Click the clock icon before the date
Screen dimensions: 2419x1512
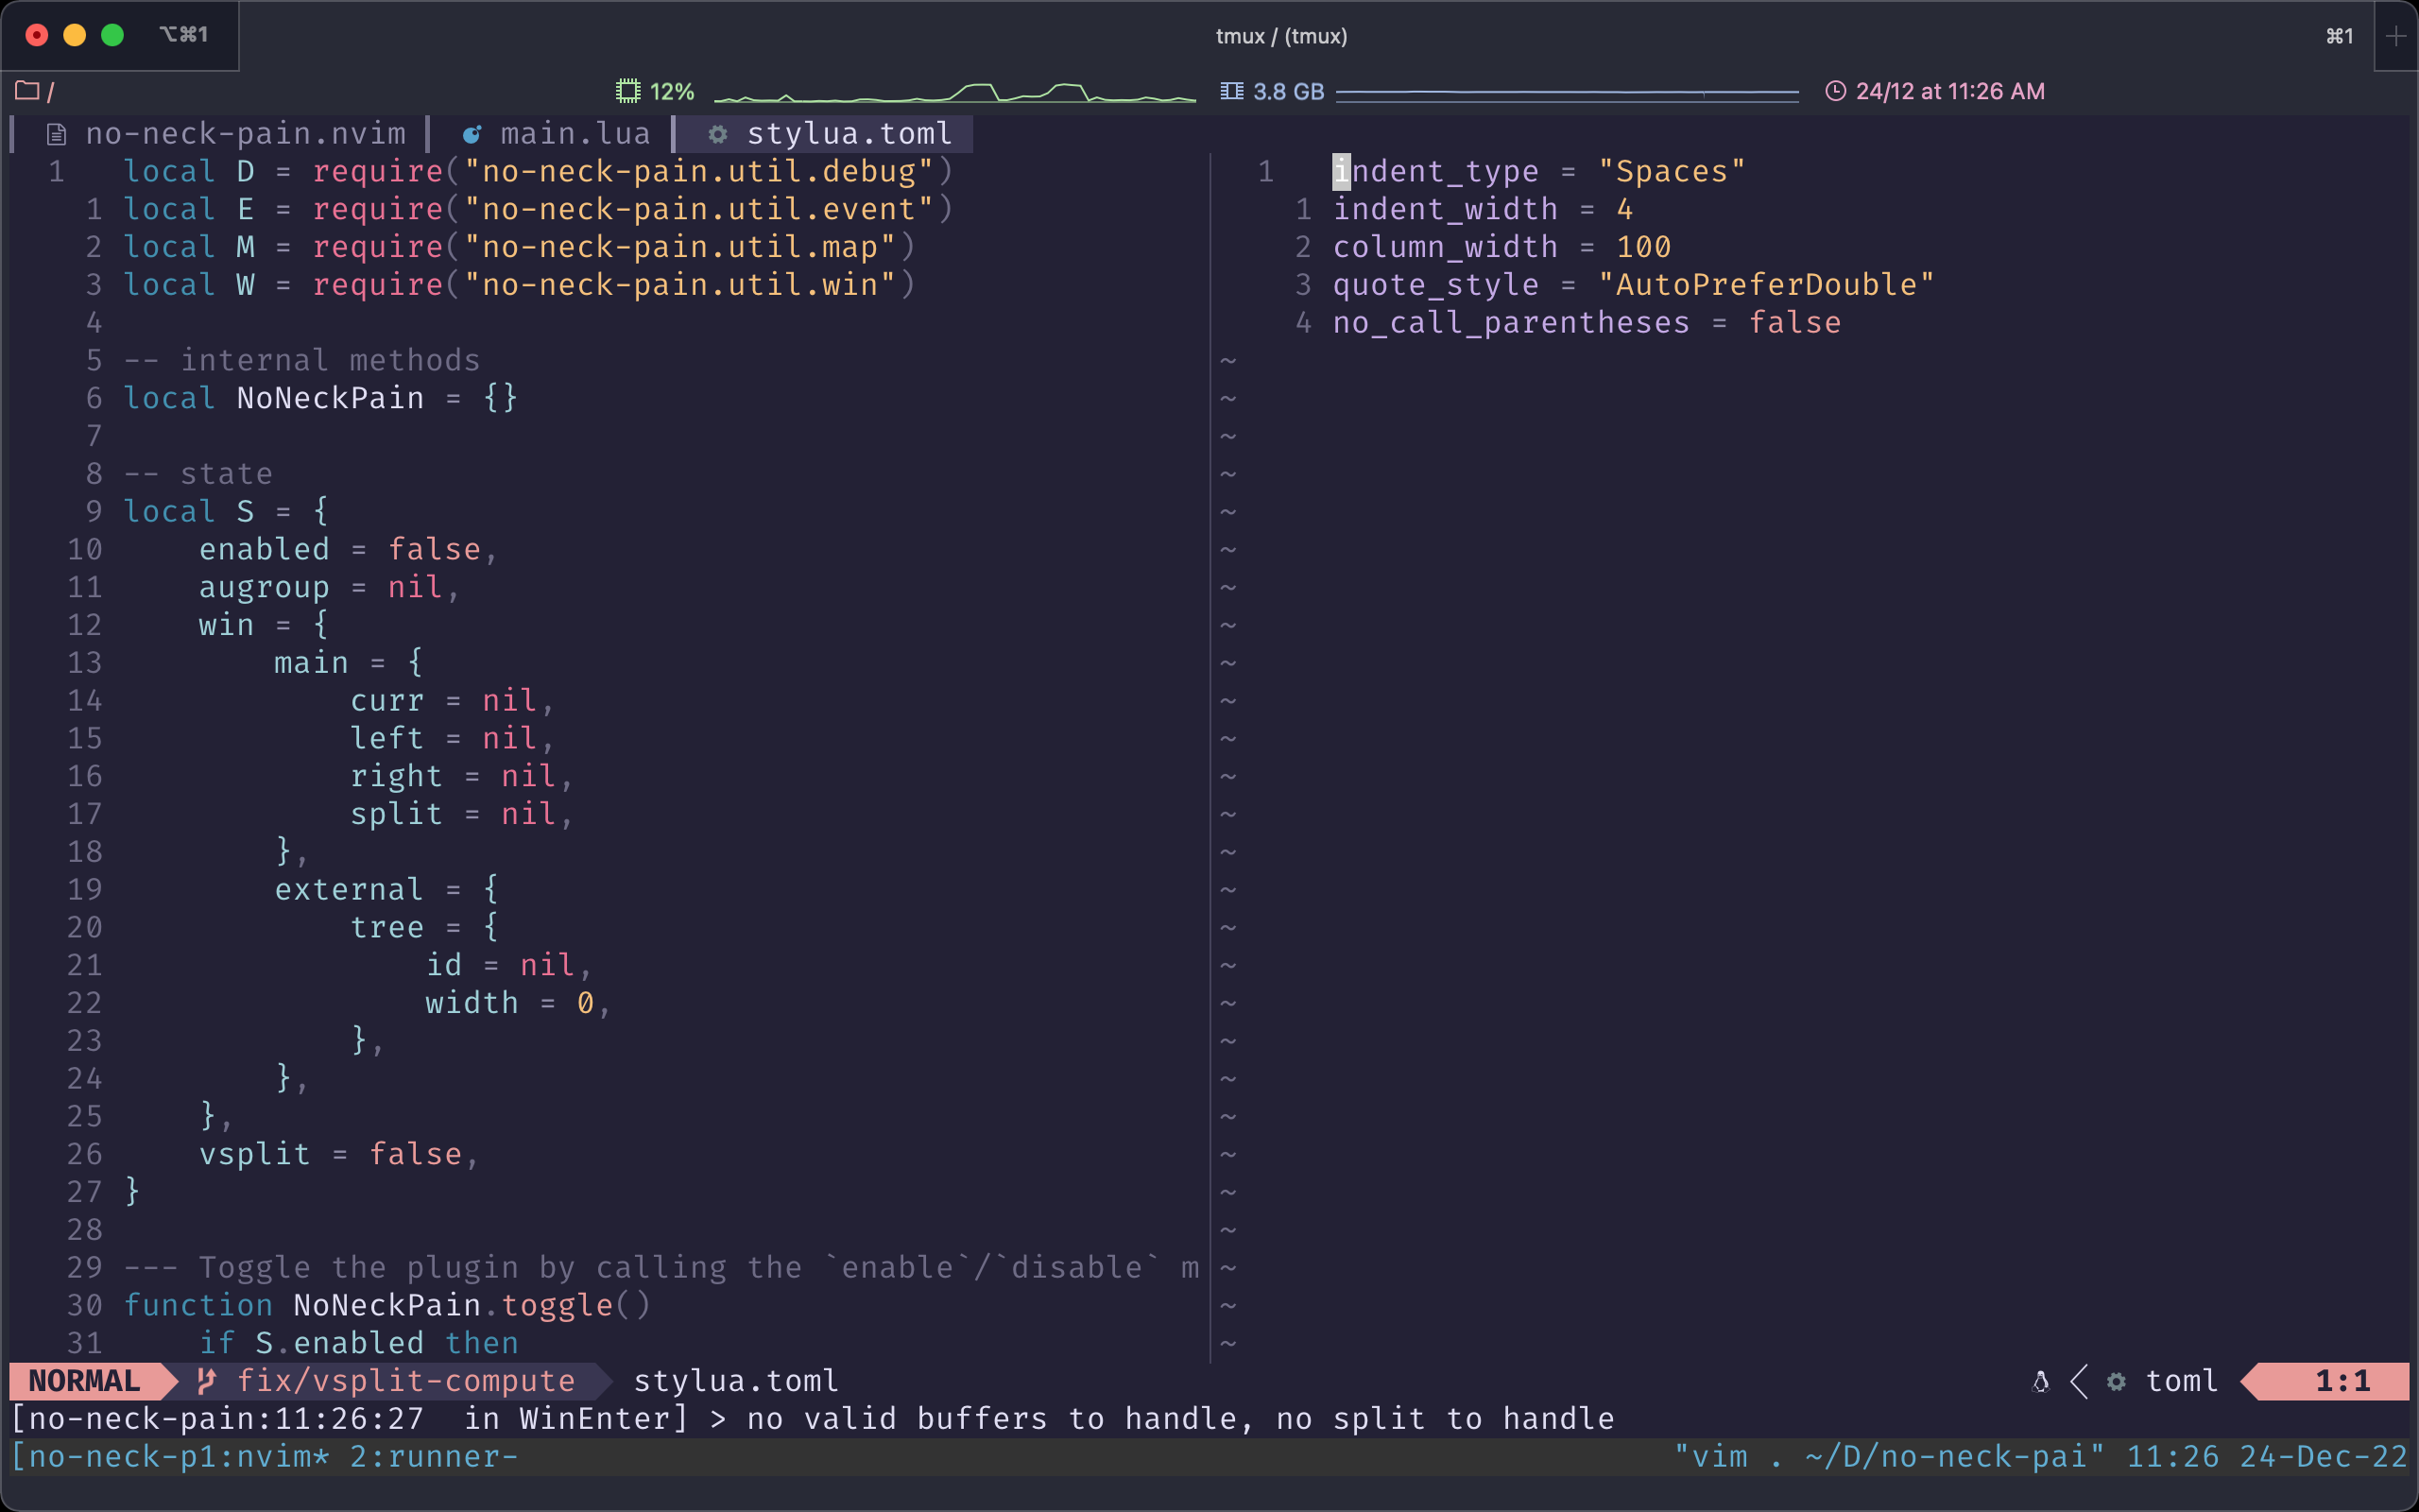click(x=1836, y=91)
